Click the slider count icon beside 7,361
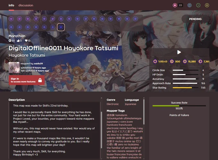The height and width of the screenshot is (160, 218). pos(200,62)
